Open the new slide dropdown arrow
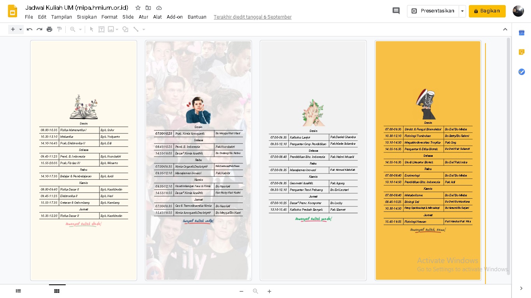Viewport: 531px width, 298px height. point(20,29)
